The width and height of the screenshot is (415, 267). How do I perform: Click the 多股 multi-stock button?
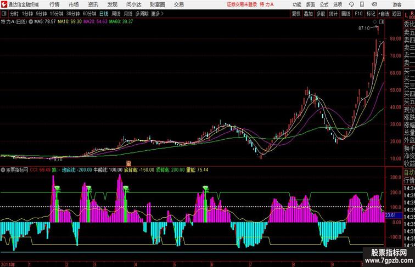(x=321, y=14)
